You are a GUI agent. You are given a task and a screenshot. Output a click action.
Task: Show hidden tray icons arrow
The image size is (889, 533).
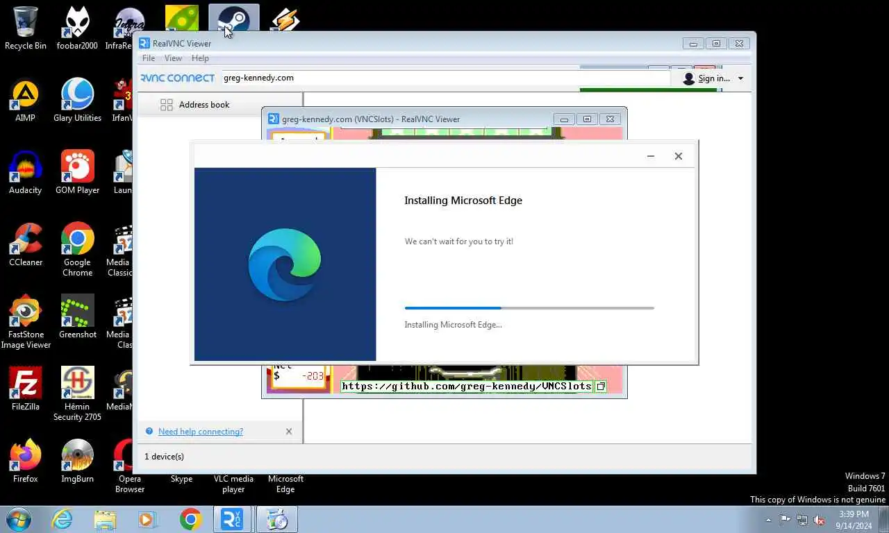click(x=768, y=519)
